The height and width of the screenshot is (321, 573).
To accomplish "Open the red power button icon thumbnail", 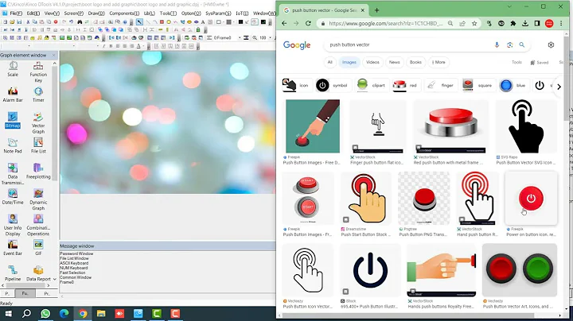I will 531,199.
